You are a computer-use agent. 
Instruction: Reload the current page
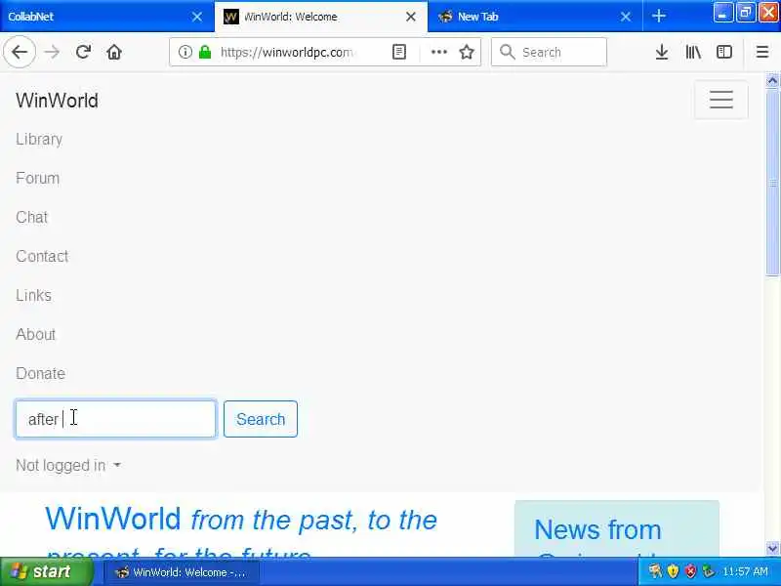83,52
